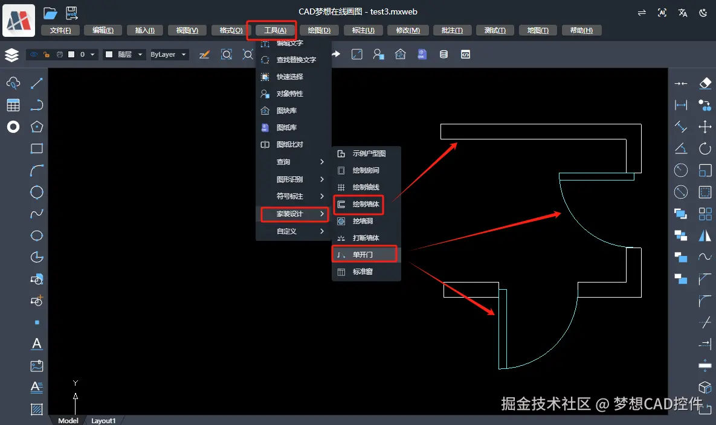Viewport: 716px width, 425px height.
Task: Click the save to web icon
Action: click(72, 13)
